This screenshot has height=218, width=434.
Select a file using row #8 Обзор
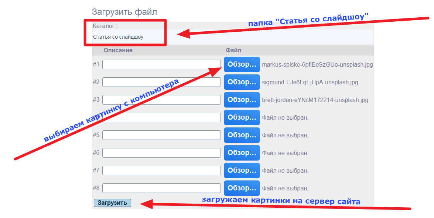point(242,188)
